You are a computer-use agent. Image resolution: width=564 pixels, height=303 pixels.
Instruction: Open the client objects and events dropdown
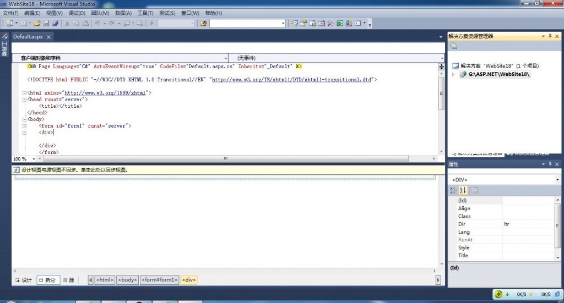(225, 58)
